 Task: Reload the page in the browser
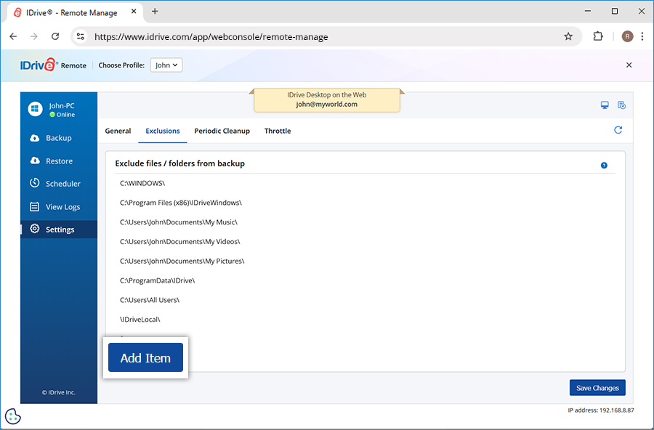tap(55, 37)
